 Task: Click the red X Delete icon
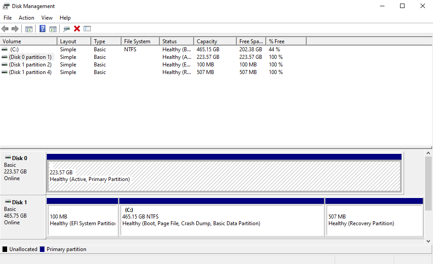pos(77,29)
